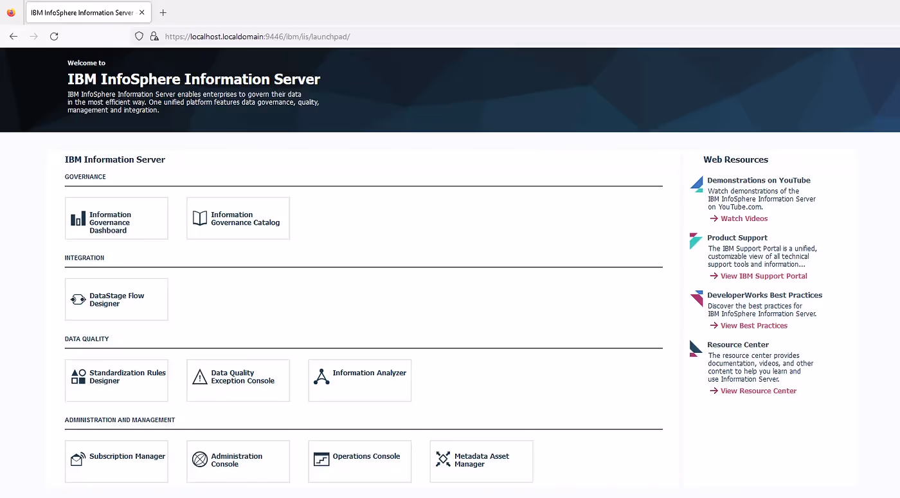This screenshot has width=900, height=498.
Task: Click the Subscription Manager envelope icon
Action: (78, 459)
